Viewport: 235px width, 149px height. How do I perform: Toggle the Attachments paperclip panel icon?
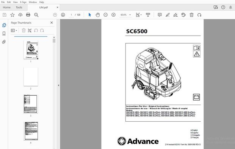pyautogui.click(x=4, y=42)
